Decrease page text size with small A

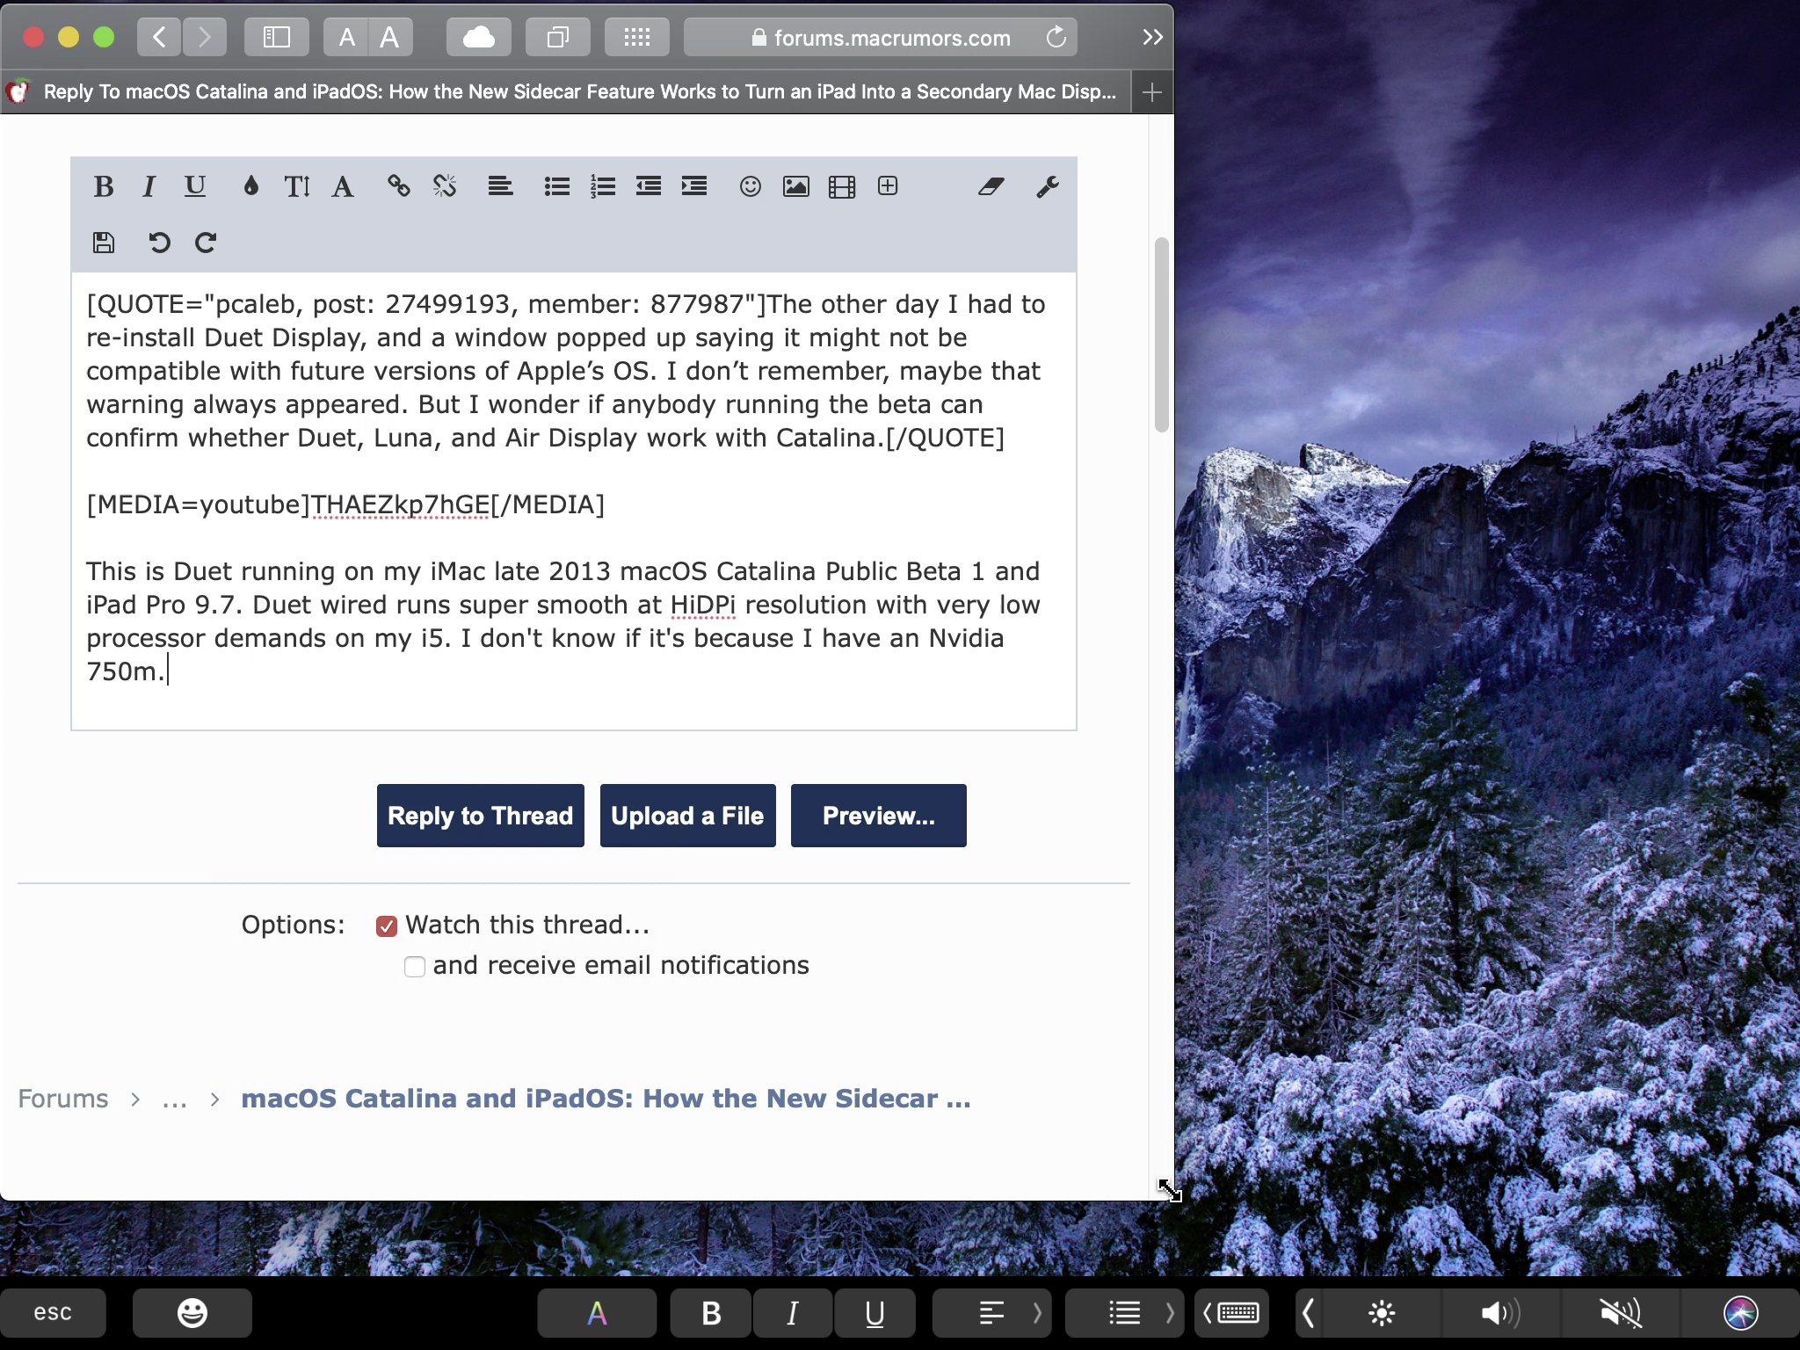(x=346, y=37)
